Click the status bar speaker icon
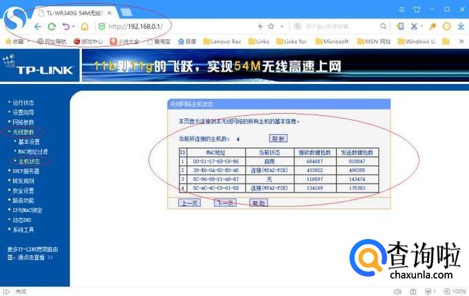The image size is (469, 296). [397, 291]
